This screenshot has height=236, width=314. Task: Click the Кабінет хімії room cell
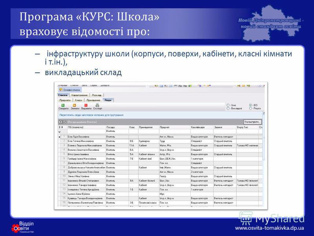pos(149,159)
